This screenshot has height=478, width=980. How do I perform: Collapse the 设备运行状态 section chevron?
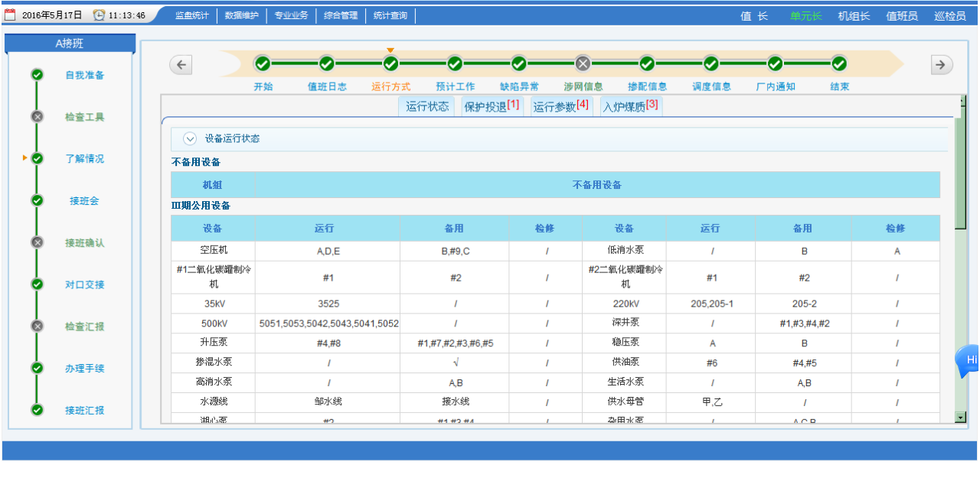(x=191, y=139)
